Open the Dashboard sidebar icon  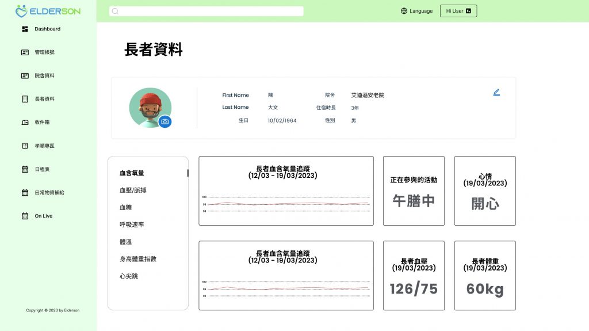coord(25,29)
